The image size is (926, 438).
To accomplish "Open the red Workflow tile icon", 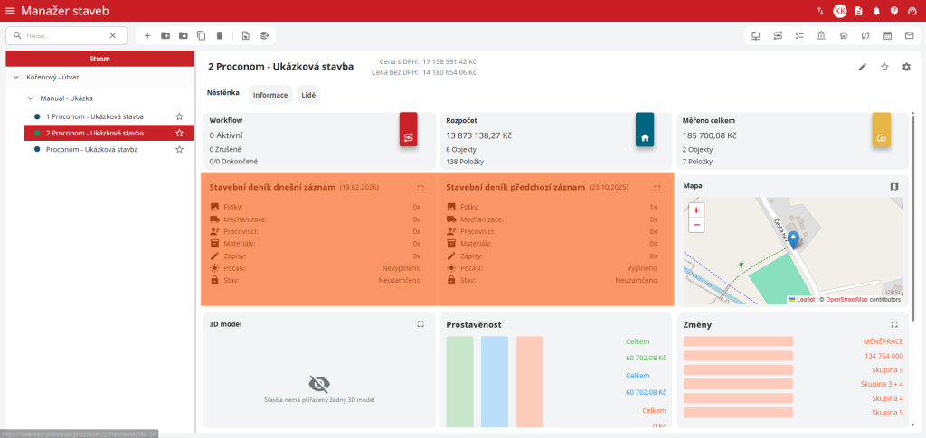I will tap(408, 137).
